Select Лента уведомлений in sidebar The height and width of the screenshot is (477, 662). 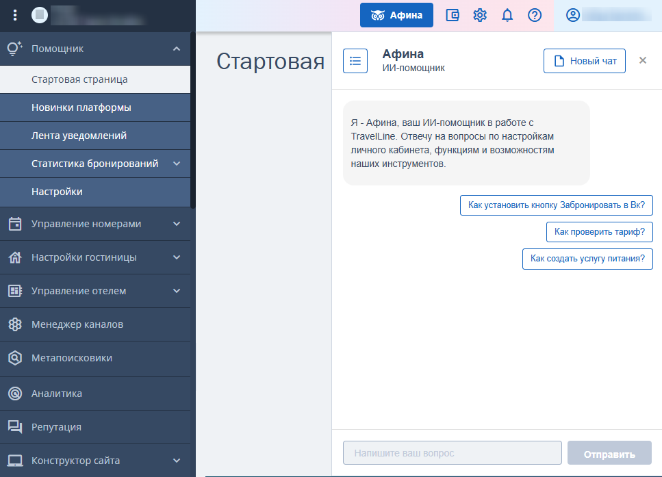tap(79, 136)
